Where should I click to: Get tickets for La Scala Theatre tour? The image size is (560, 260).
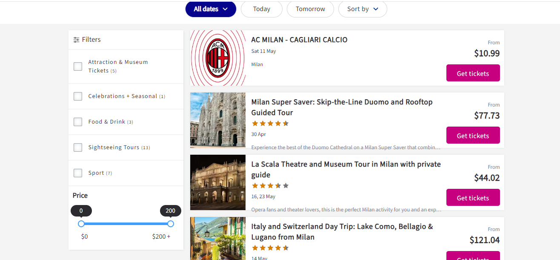point(473,198)
